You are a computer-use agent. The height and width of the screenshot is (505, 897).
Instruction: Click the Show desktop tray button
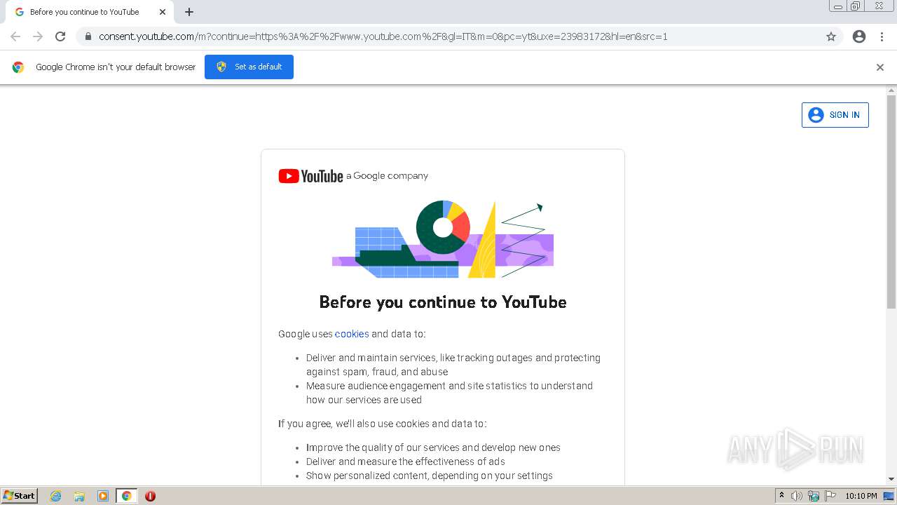point(889,496)
